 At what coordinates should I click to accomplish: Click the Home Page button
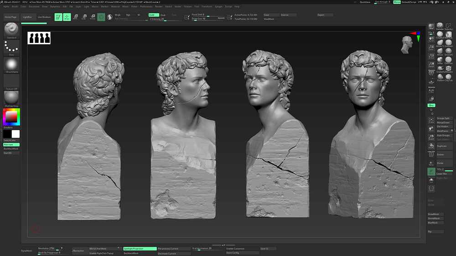[11, 17]
